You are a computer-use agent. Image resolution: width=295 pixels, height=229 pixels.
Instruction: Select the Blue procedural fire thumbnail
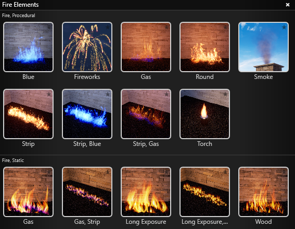click(29, 47)
